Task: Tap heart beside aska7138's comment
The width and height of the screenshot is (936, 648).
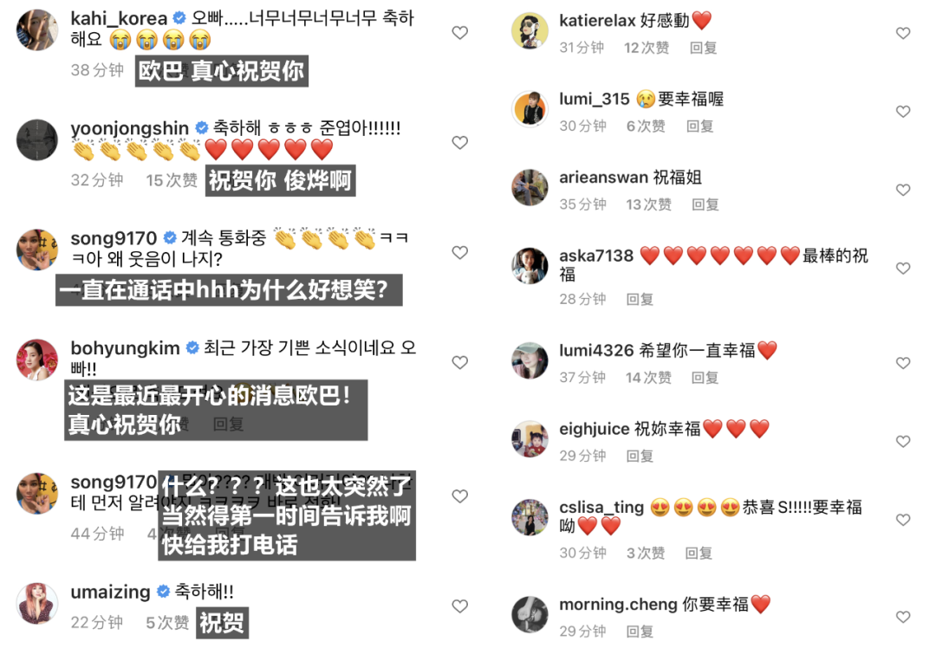Action: click(903, 269)
